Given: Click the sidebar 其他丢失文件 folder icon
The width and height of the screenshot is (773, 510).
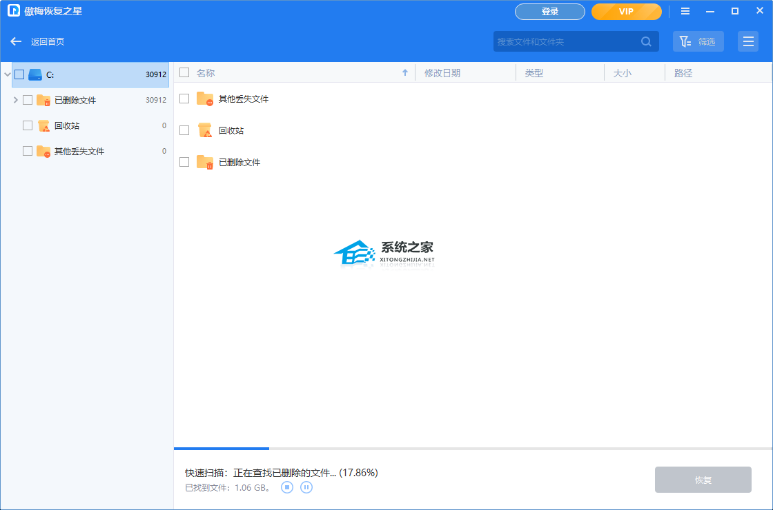Looking at the screenshot, I should point(44,152).
